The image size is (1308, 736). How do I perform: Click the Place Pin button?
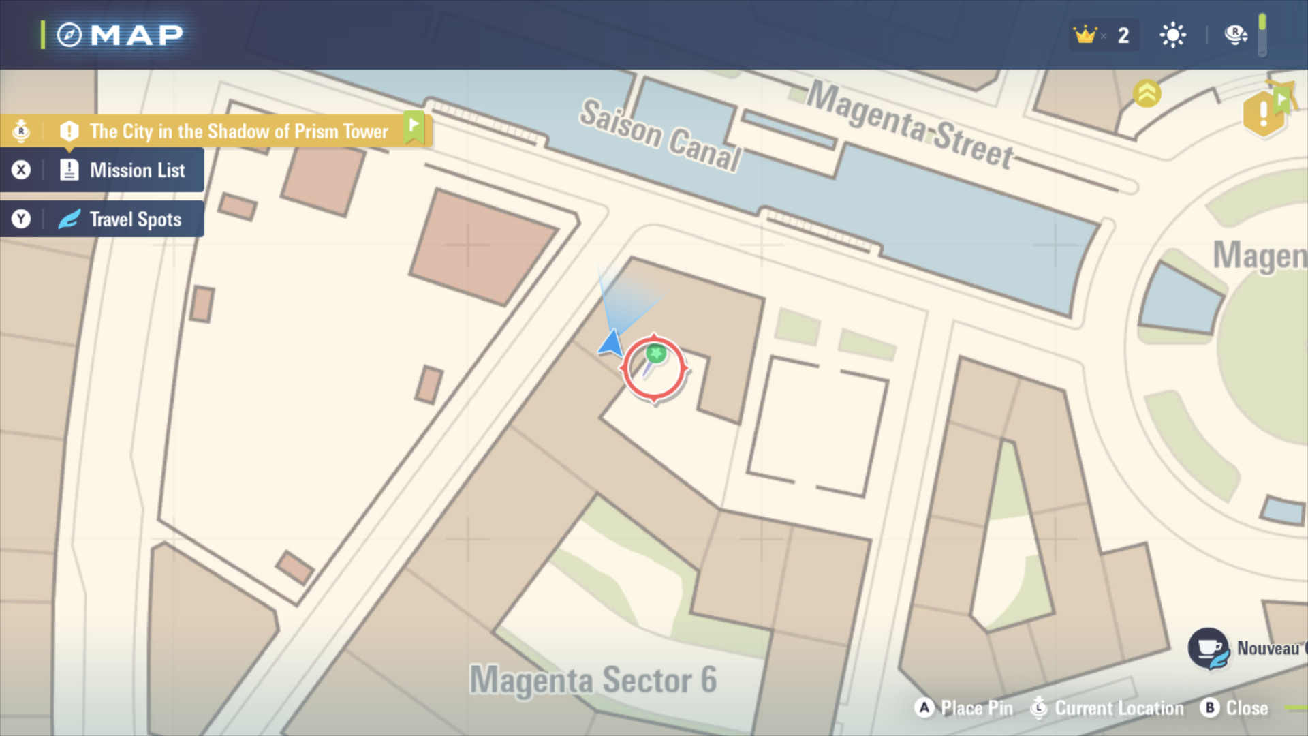tap(963, 708)
